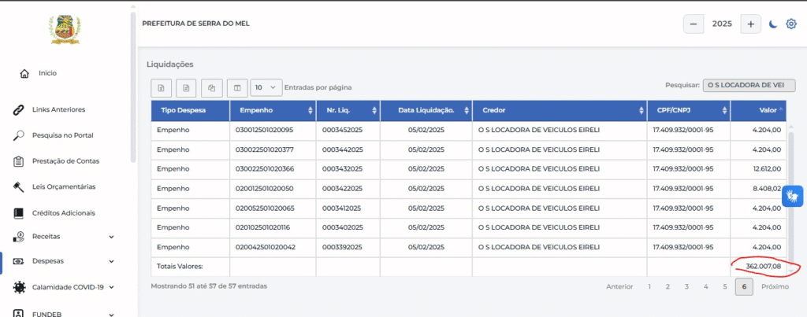The image size is (807, 317).
Task: Click the Pesquisar search field
Action: pyautogui.click(x=749, y=85)
